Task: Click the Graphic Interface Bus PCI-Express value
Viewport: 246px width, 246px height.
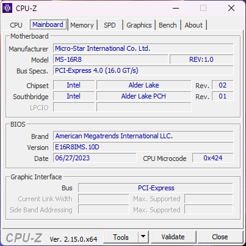Action: pos(156,188)
